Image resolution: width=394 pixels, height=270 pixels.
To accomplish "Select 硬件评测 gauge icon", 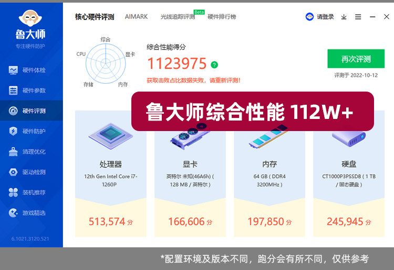I will pyautogui.click(x=13, y=111).
